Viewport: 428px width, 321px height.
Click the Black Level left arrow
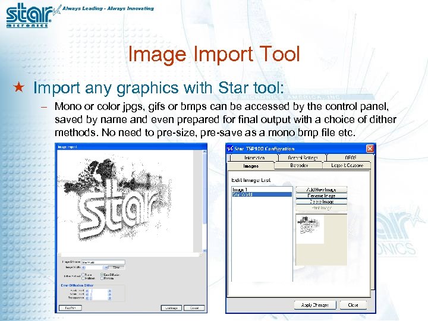87,291
